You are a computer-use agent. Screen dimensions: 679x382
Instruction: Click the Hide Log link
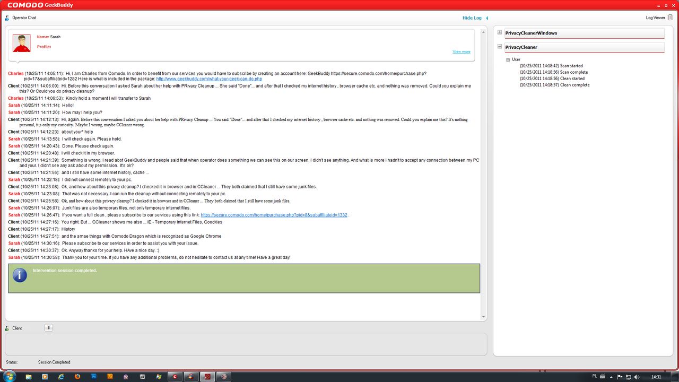point(472,18)
